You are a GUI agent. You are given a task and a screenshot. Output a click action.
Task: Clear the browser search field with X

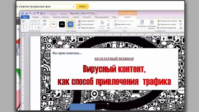click(x=73, y=7)
